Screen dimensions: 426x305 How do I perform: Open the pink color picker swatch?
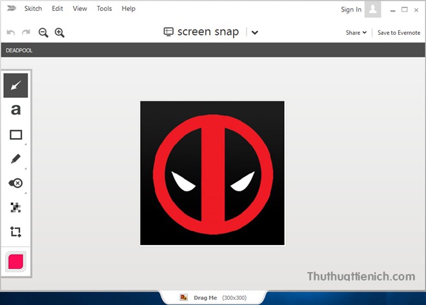click(x=15, y=261)
